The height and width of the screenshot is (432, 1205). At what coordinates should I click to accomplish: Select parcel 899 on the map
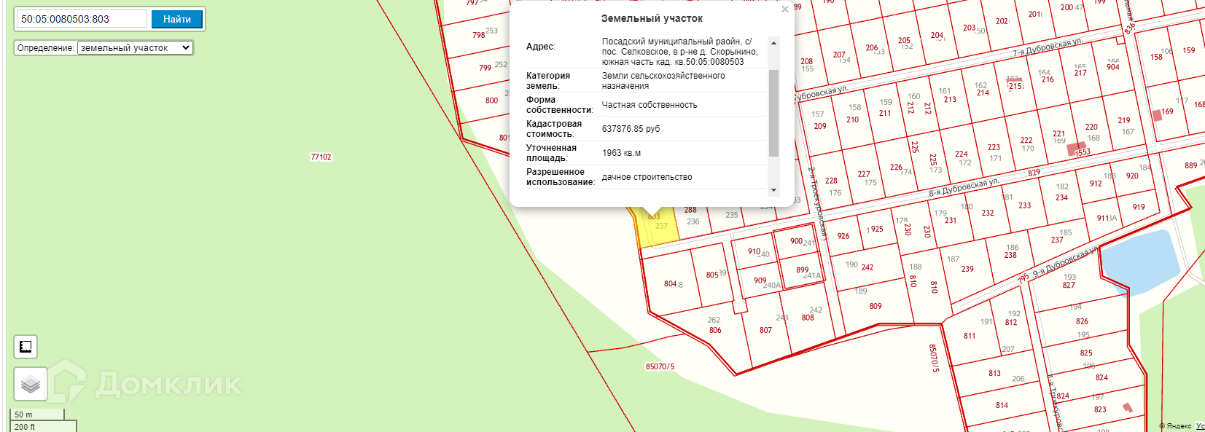pyautogui.click(x=802, y=270)
